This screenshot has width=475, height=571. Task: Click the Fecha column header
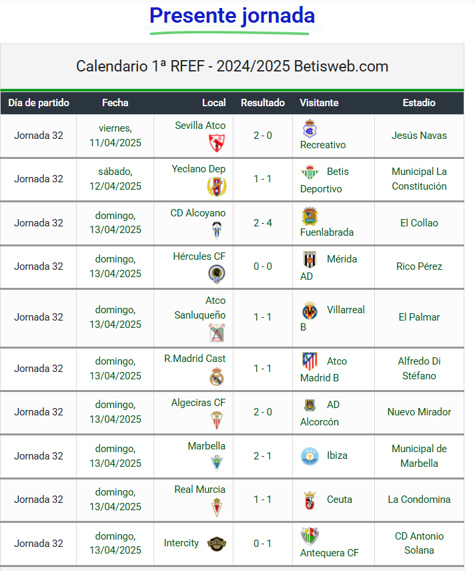pyautogui.click(x=115, y=103)
